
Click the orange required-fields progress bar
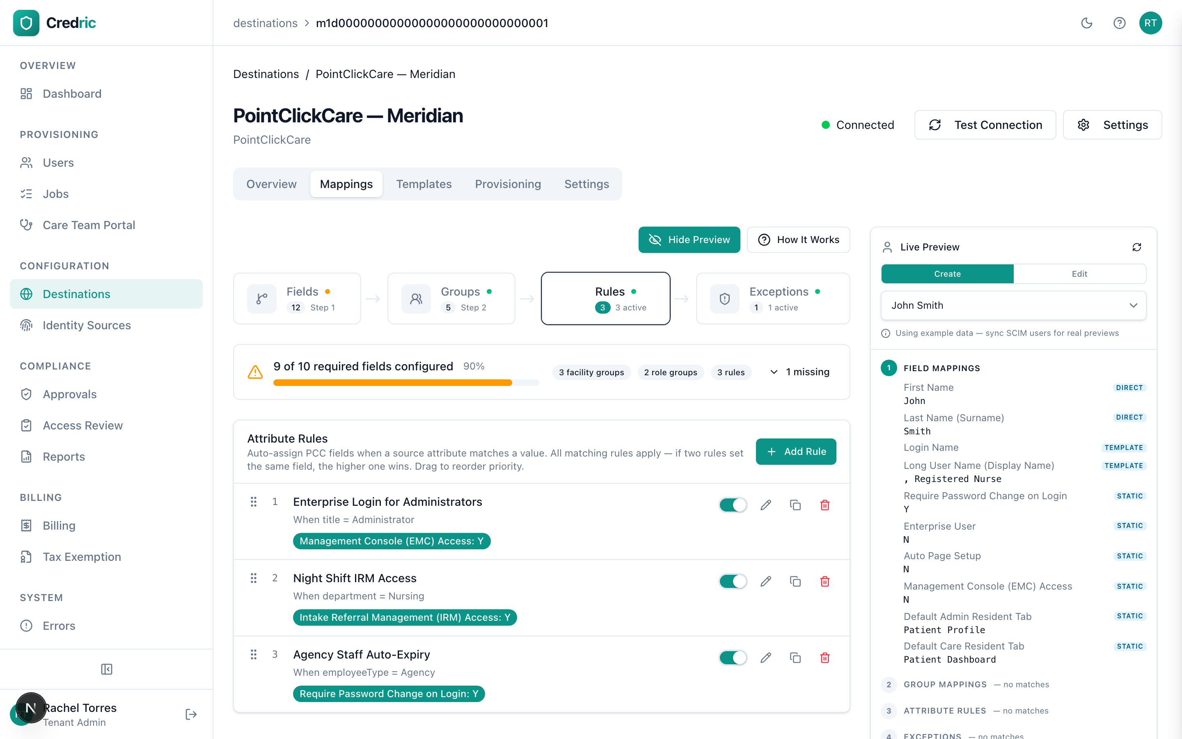point(405,383)
